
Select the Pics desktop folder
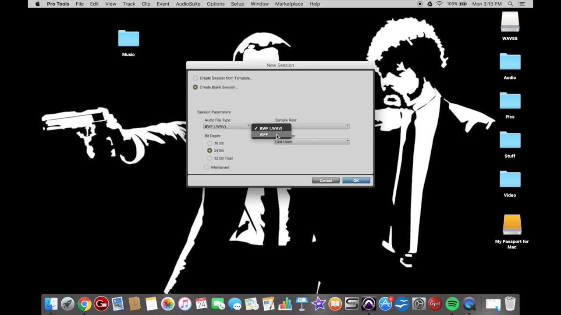click(510, 105)
